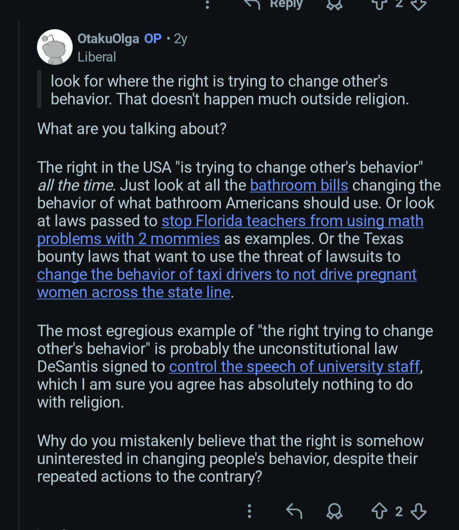Award the parent comment at the top
Image resolution: width=459 pixels, height=530 pixels.
(334, 5)
